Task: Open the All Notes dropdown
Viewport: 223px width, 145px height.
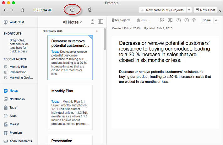Action: (72, 22)
